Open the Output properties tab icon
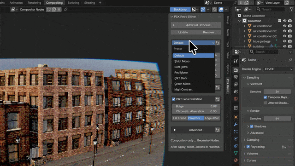The height and width of the screenshot is (166, 295). [236, 77]
